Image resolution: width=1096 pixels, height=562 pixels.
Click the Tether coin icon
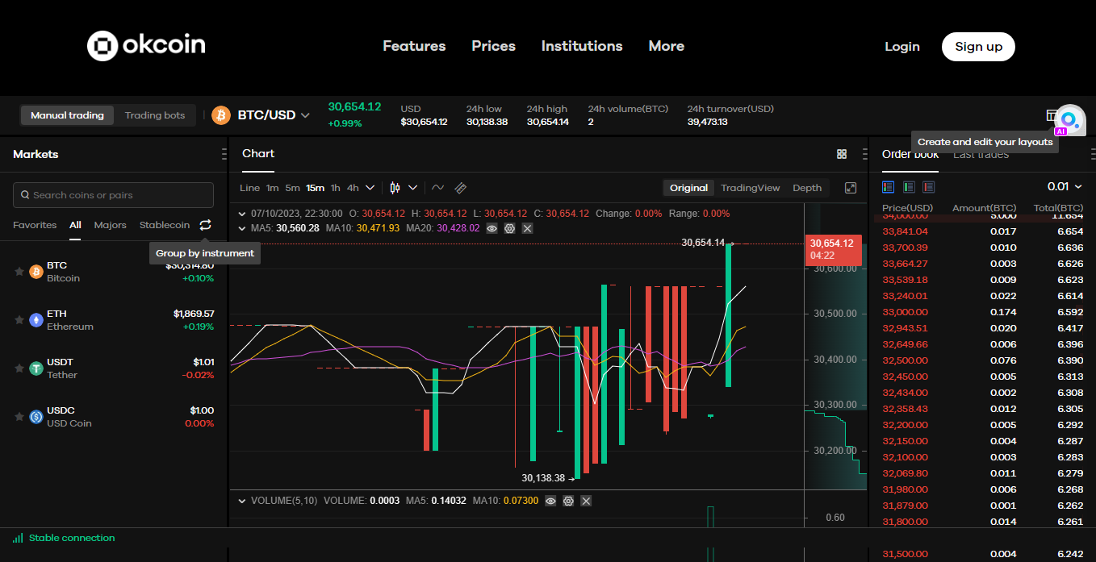coord(36,368)
